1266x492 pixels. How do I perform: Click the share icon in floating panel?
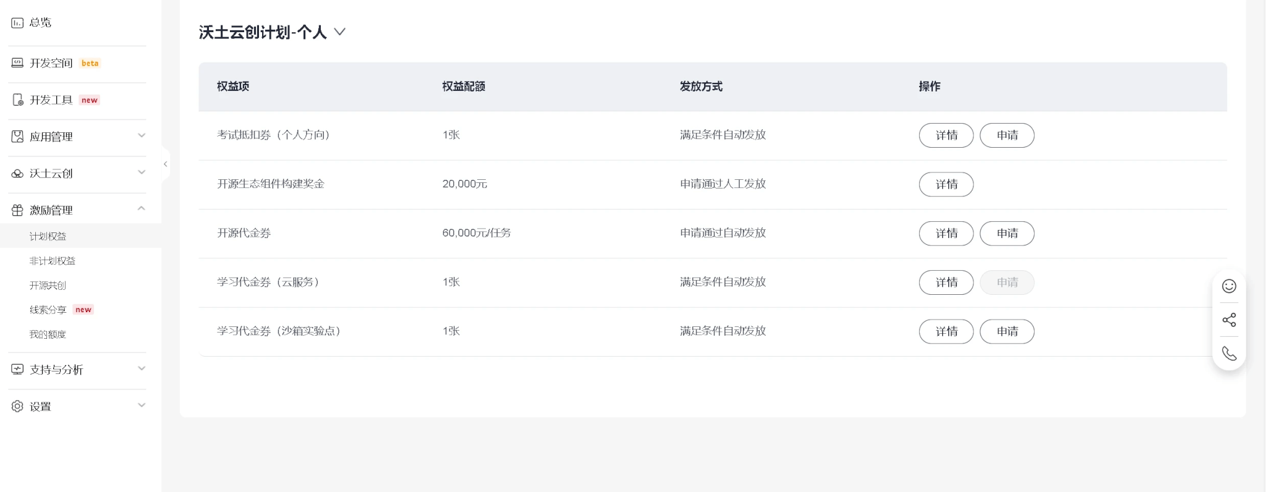tap(1229, 320)
